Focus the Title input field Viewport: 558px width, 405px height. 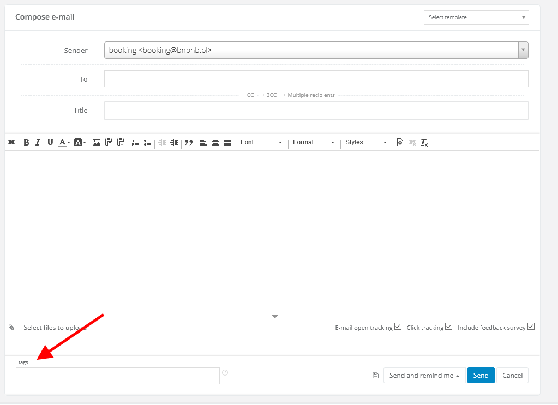click(316, 110)
